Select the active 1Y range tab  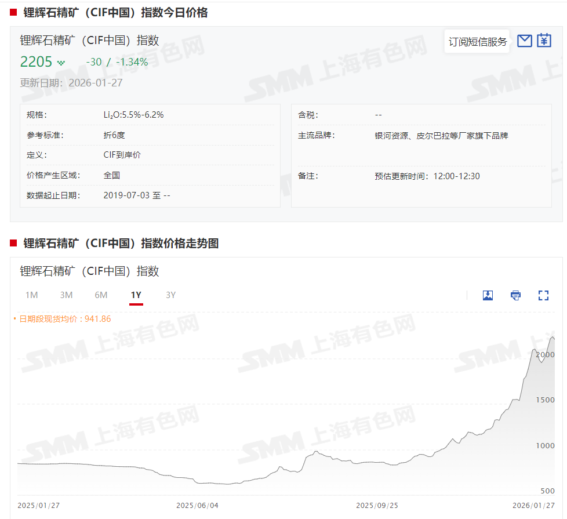[136, 295]
